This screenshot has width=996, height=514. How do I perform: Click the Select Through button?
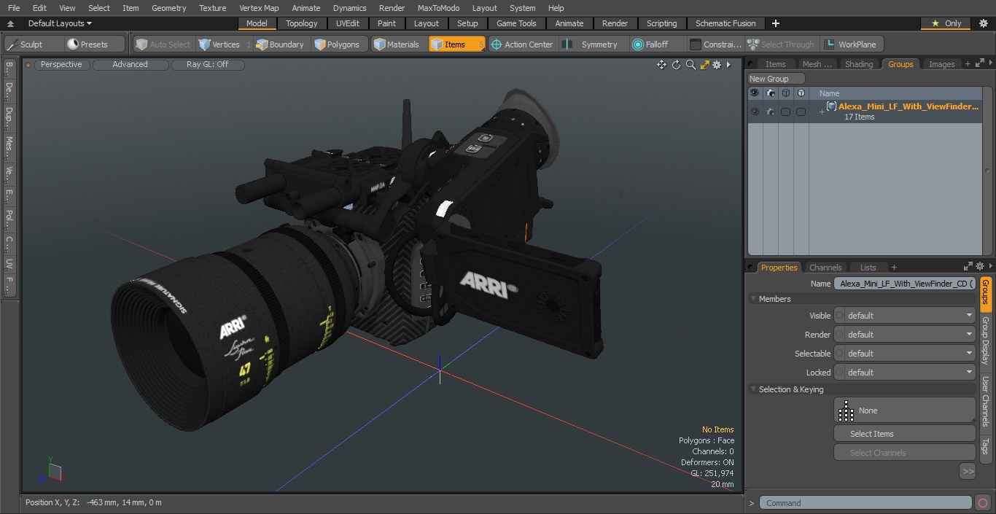tap(782, 44)
